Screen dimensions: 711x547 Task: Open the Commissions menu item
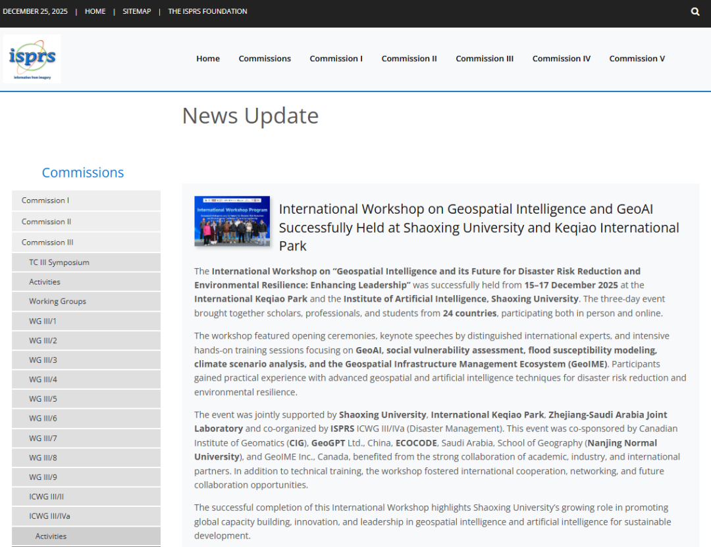coord(265,59)
